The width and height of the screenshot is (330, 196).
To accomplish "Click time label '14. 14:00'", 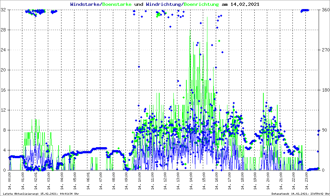I will pos(191,181).
